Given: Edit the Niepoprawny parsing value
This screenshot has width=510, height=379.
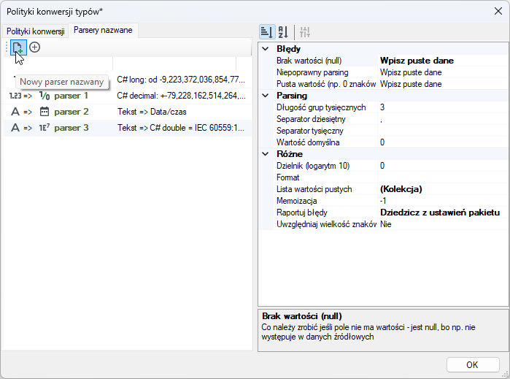Looking at the screenshot, I should (443, 72).
